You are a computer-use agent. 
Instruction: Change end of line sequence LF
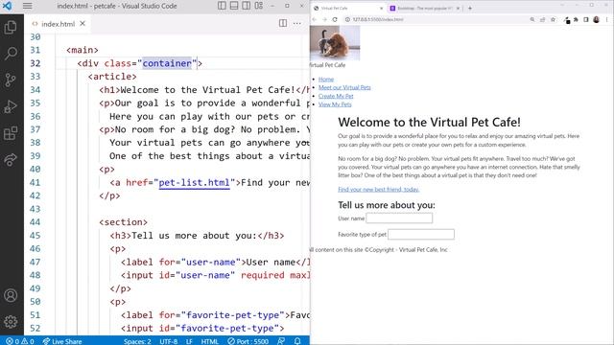tap(189, 341)
